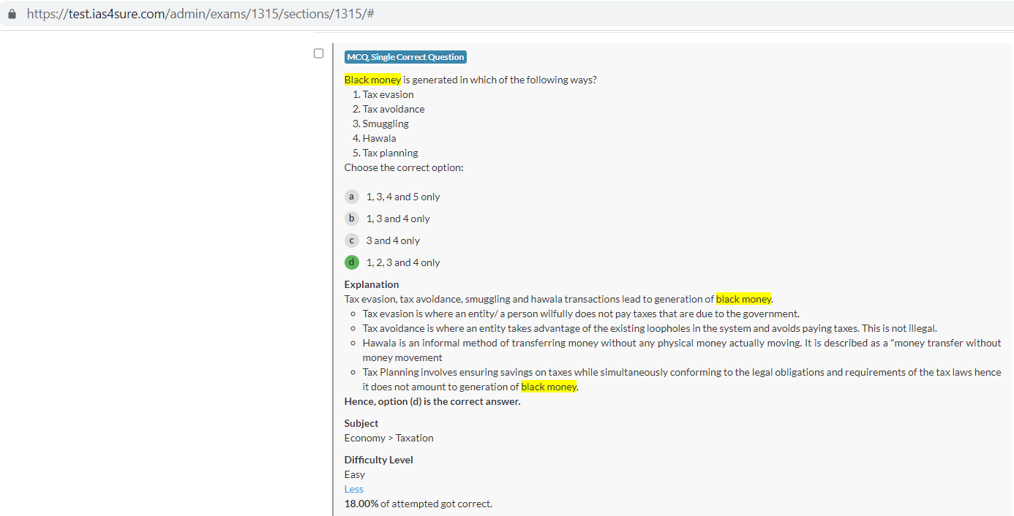Viewport: 1014px width, 516px height.
Task: Click '18.00% of attempted got correct' text
Action: 418,504
